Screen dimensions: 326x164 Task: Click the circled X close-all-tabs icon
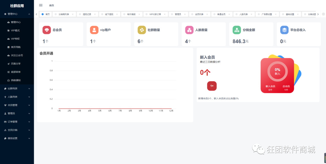coord(323,14)
